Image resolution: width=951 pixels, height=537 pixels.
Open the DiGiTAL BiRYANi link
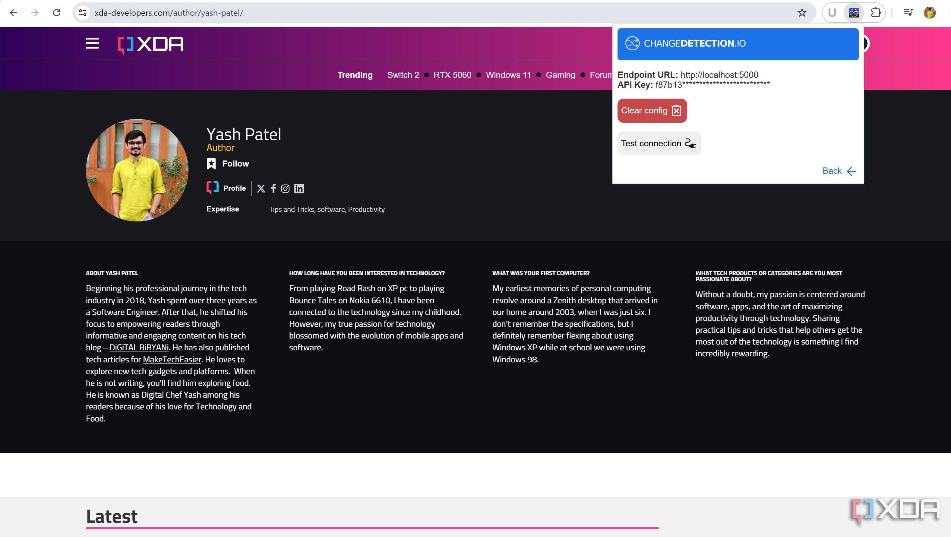coord(139,348)
